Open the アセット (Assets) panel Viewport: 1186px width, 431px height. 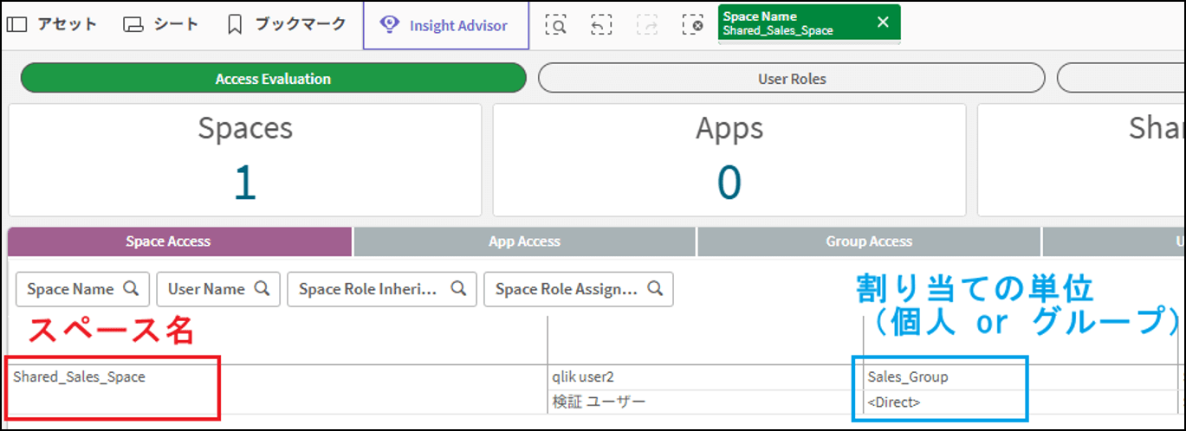pos(52,24)
